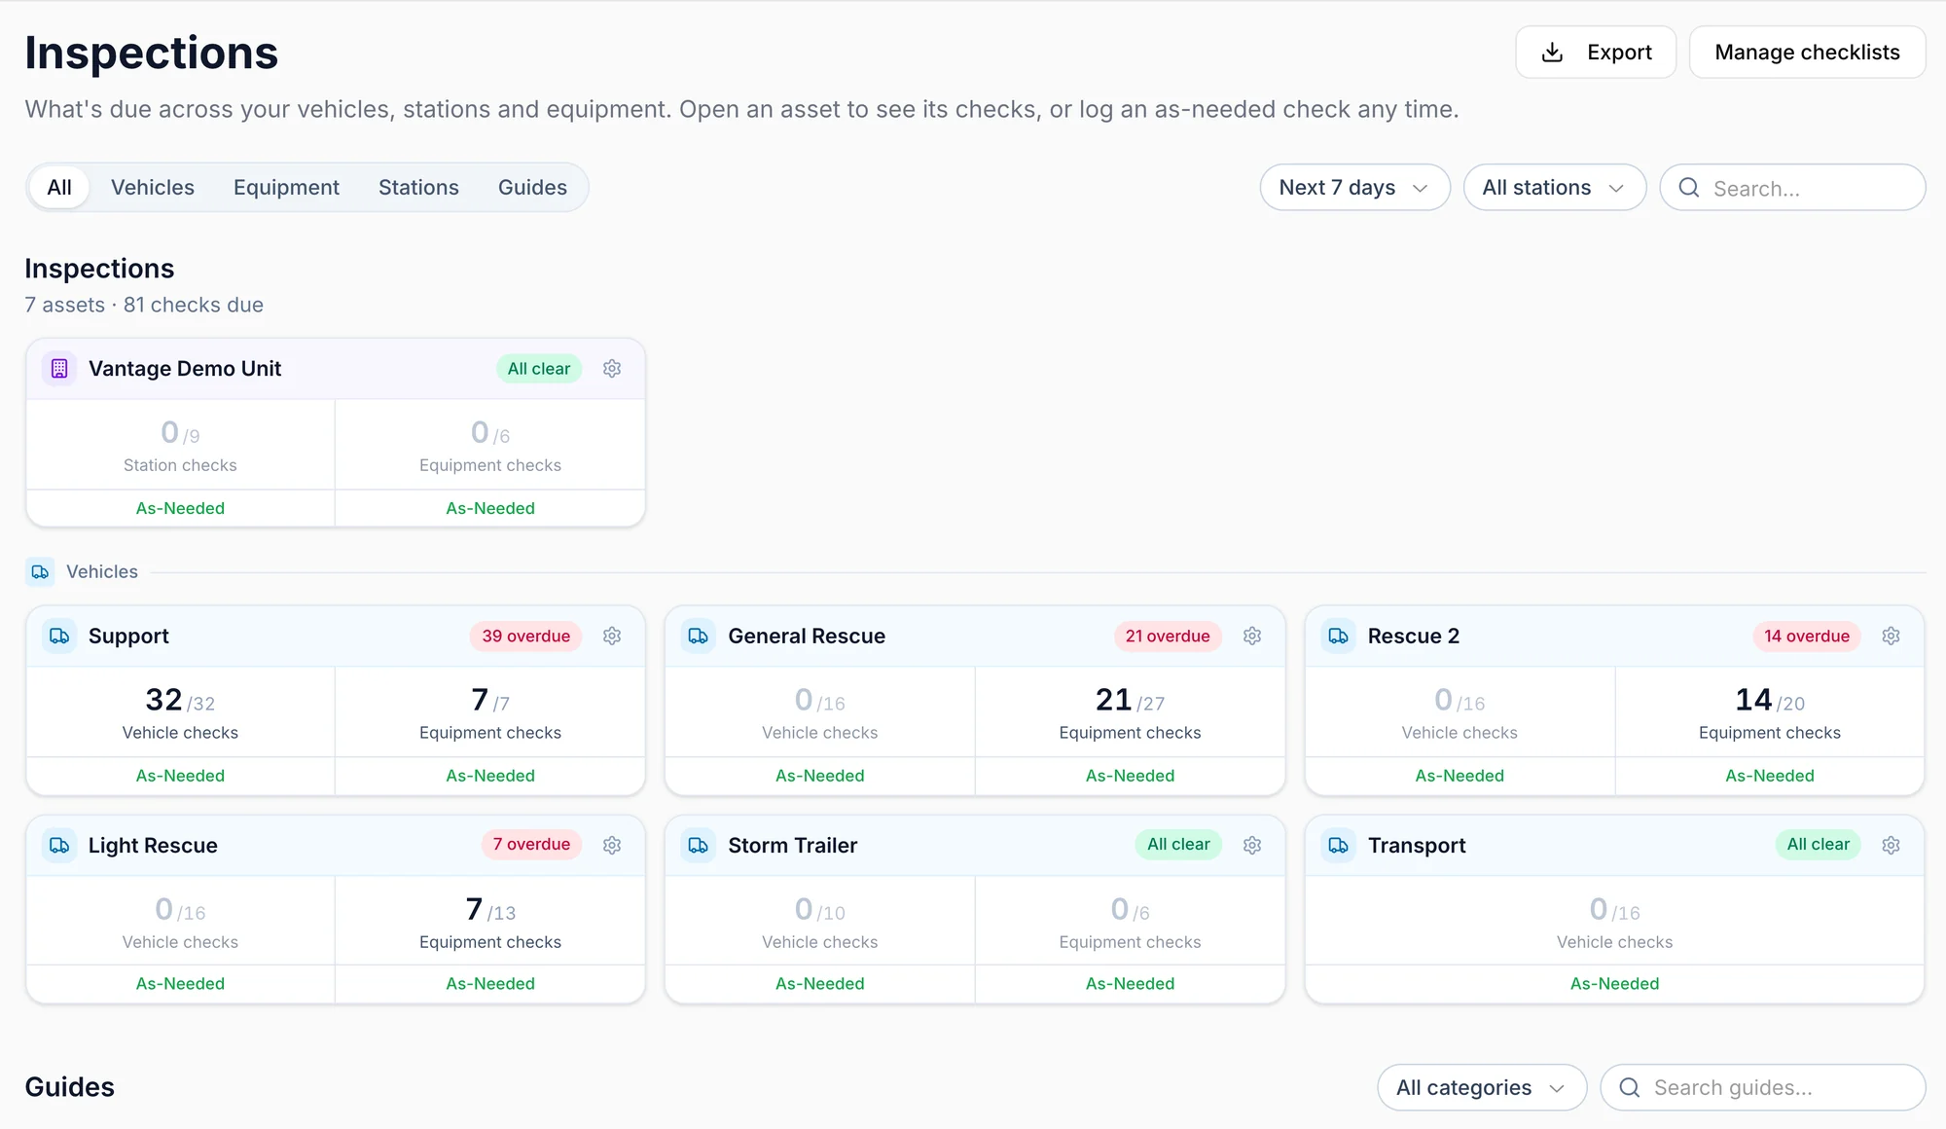
Task: Switch to the Stations tab
Action: (418, 188)
